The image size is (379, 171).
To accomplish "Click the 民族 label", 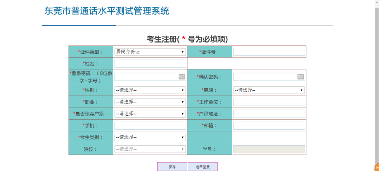I will click(x=210, y=90).
